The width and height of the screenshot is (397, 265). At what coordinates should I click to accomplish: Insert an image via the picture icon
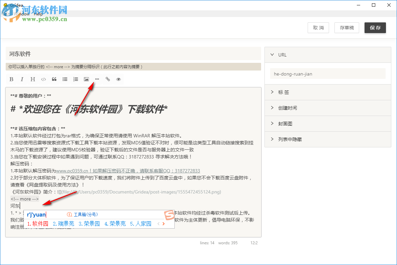(86, 80)
